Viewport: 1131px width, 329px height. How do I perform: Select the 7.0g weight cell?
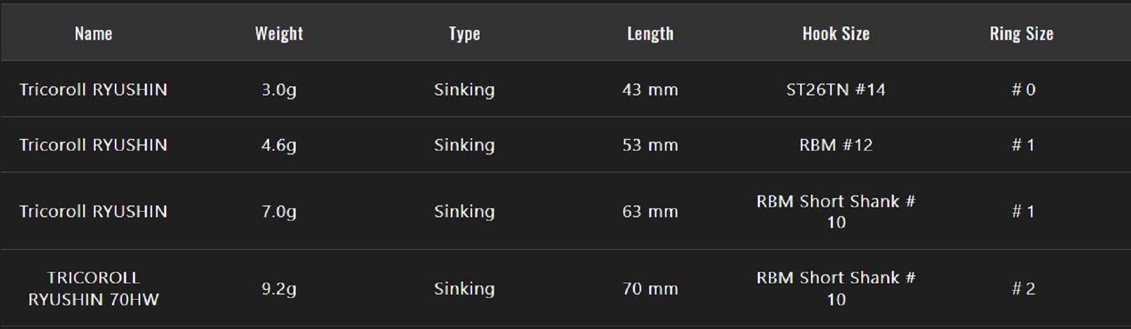[279, 212]
